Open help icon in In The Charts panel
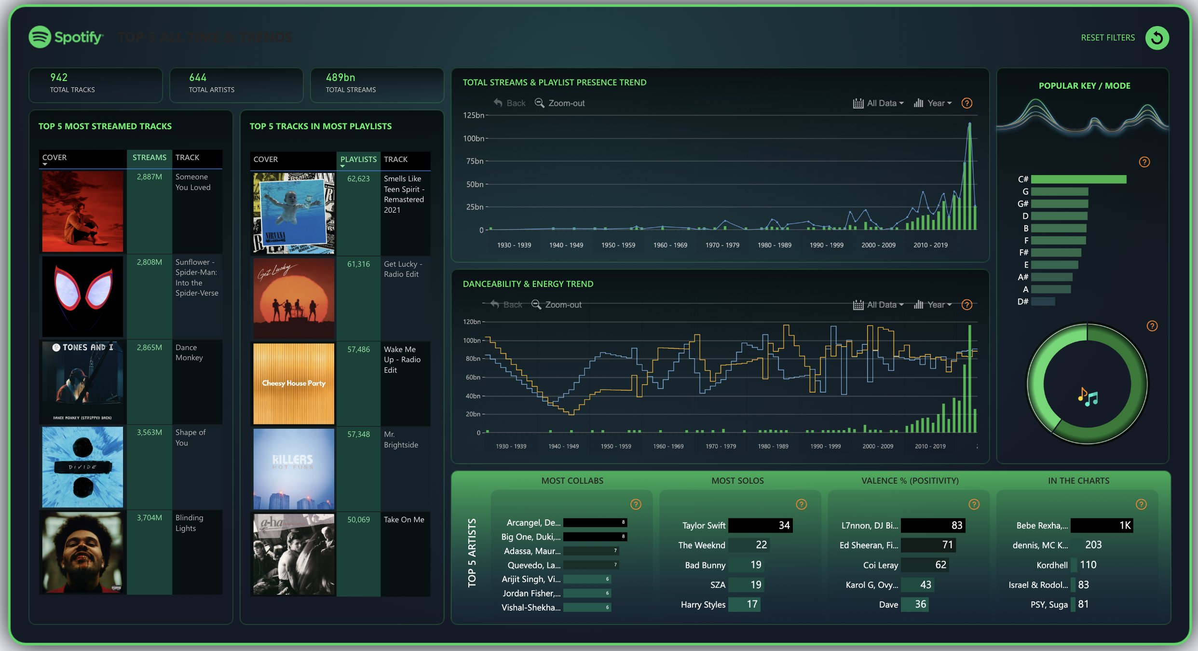Viewport: 1198px width, 651px height. tap(1141, 504)
